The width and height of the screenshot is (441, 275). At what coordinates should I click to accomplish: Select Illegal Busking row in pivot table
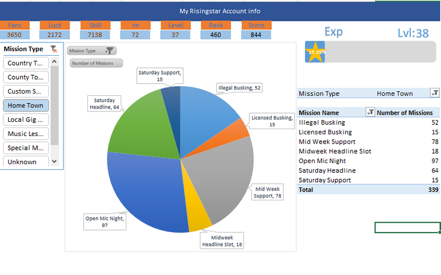click(x=369, y=123)
